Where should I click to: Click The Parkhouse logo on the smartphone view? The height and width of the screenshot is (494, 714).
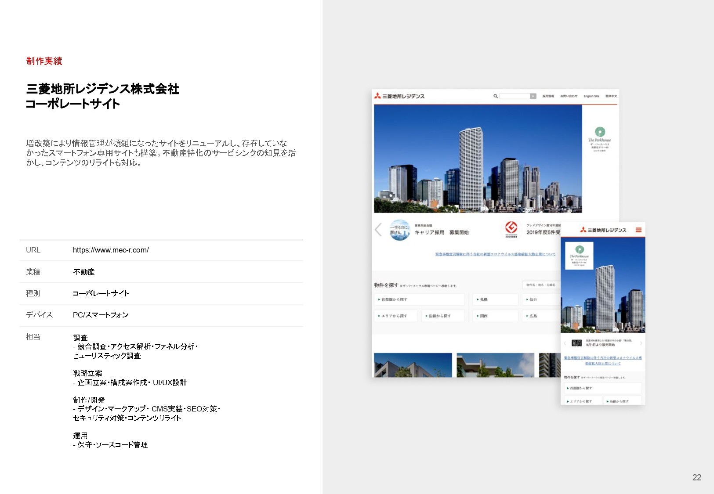pos(579,254)
